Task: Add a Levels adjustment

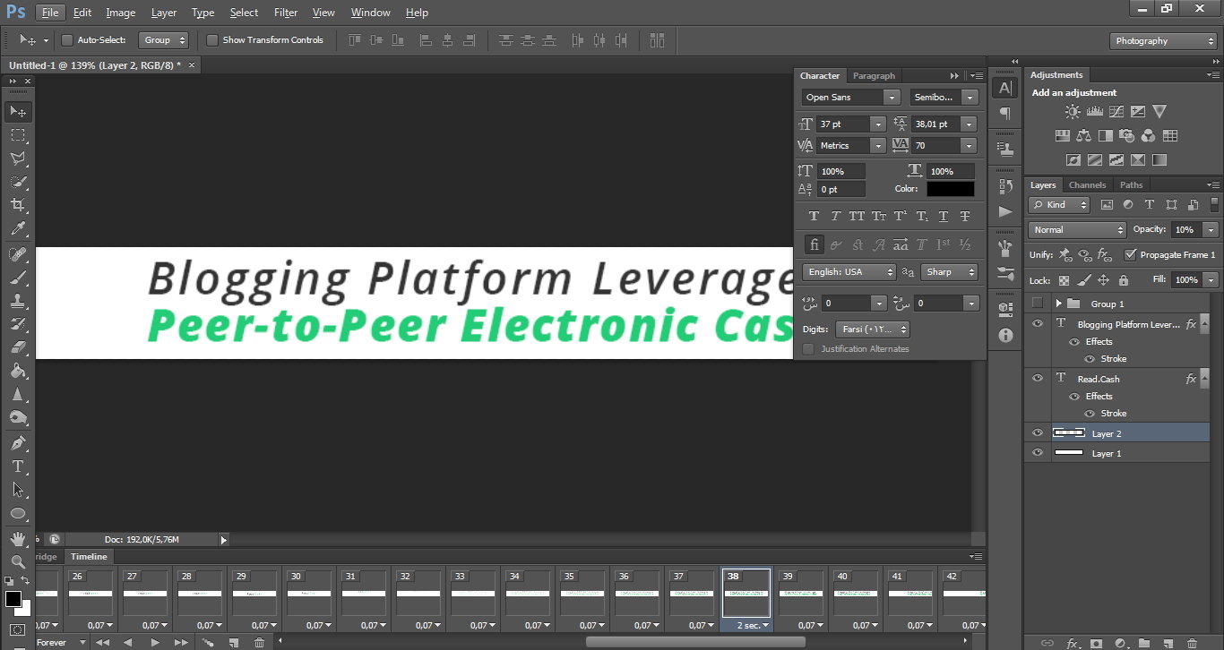Action: click(x=1094, y=112)
